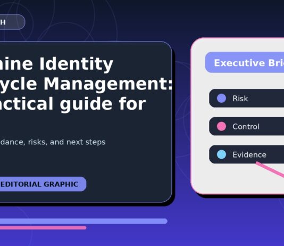The width and height of the screenshot is (284, 246).
Task: Click the EDITORIAL GRAPHIC badge
Action: coord(43,184)
